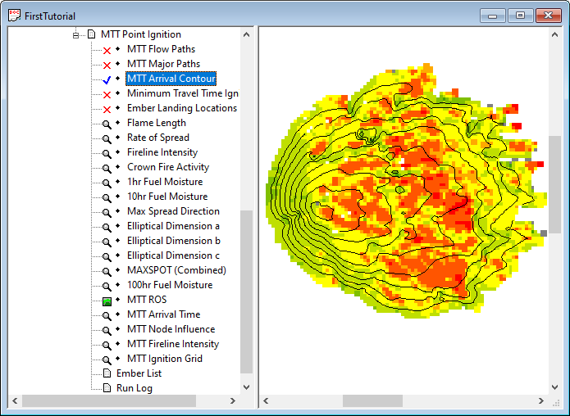Image resolution: width=570 pixels, height=416 pixels.
Task: Open the MAXSPOT (Combined) output
Action: 176,270
